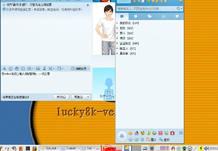Open the PC manager shield cube icon
The image size is (218, 151).
[x=166, y=133]
